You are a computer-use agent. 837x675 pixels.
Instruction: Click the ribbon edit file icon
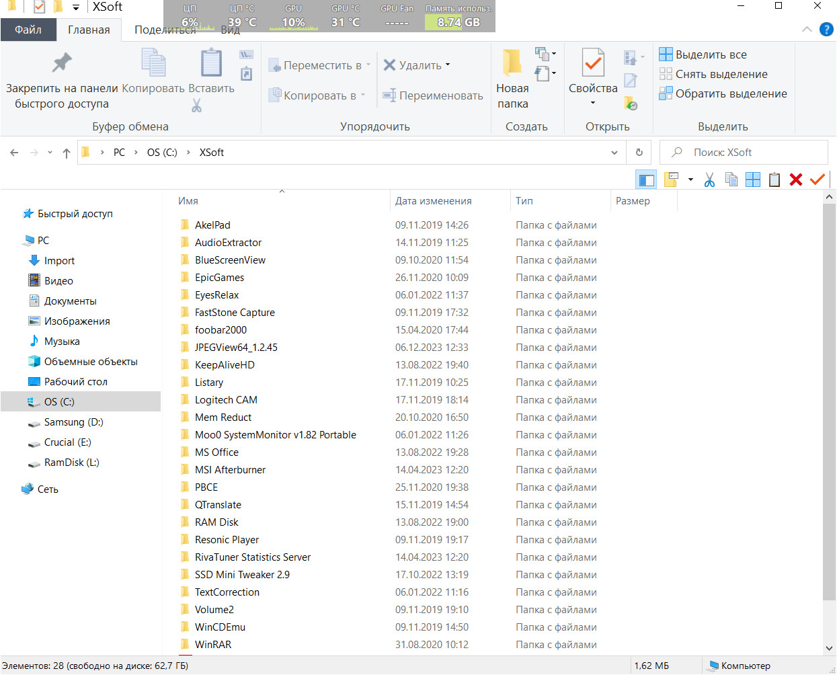[x=631, y=81]
